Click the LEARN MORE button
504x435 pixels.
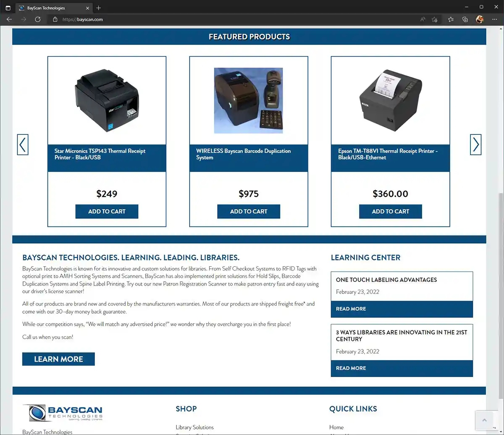click(58, 359)
